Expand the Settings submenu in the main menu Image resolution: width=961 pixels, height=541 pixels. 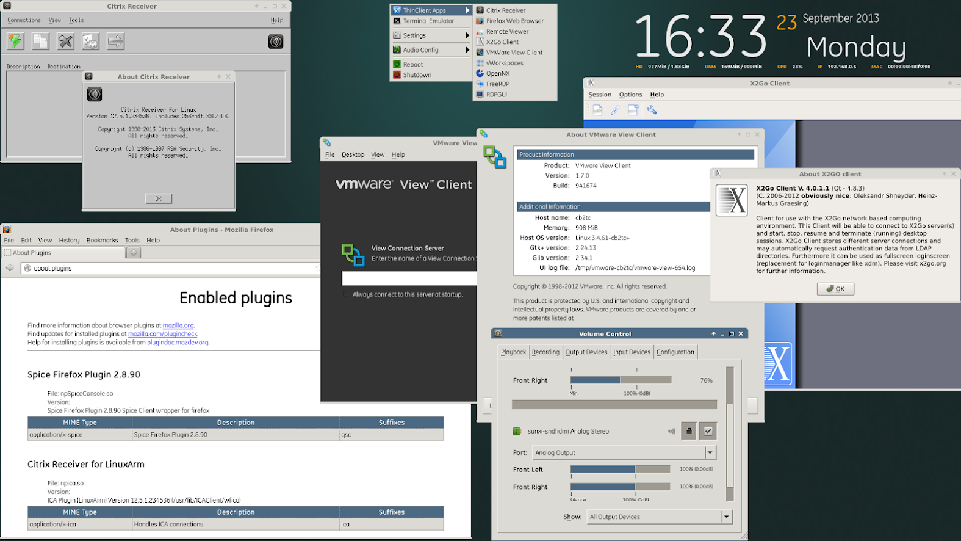coord(431,35)
